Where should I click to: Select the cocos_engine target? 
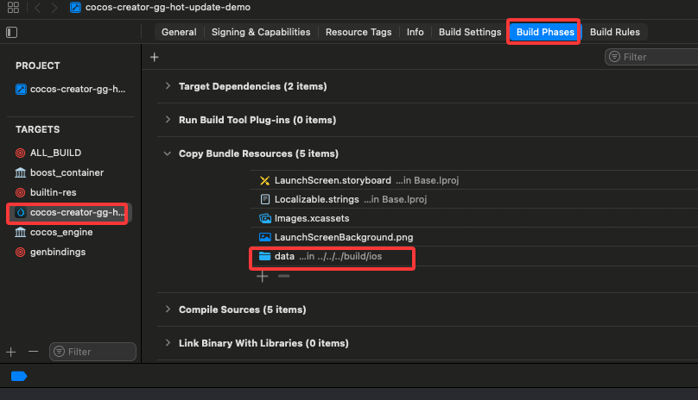click(x=60, y=232)
